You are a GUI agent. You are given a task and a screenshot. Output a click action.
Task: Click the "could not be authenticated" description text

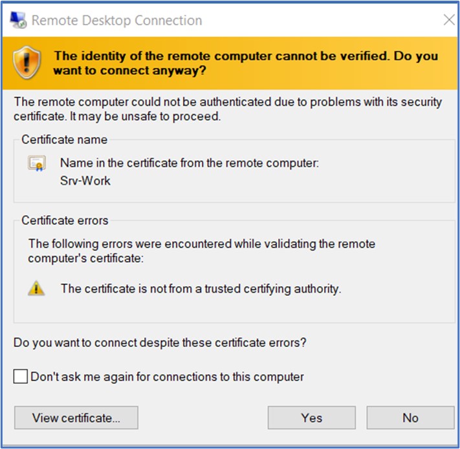tap(228, 109)
